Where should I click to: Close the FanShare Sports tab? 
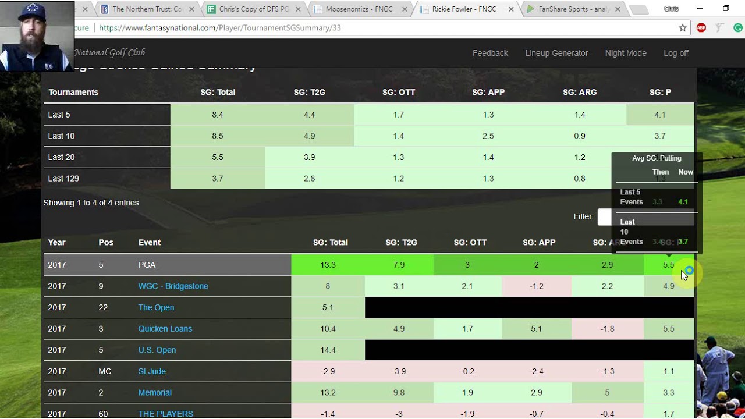coord(618,9)
